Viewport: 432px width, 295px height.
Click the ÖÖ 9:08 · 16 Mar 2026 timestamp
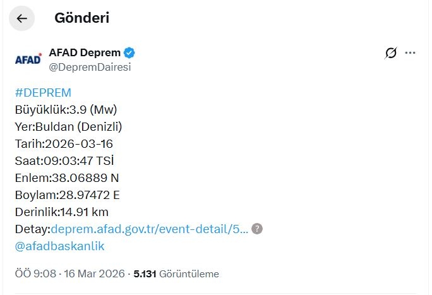pos(70,274)
